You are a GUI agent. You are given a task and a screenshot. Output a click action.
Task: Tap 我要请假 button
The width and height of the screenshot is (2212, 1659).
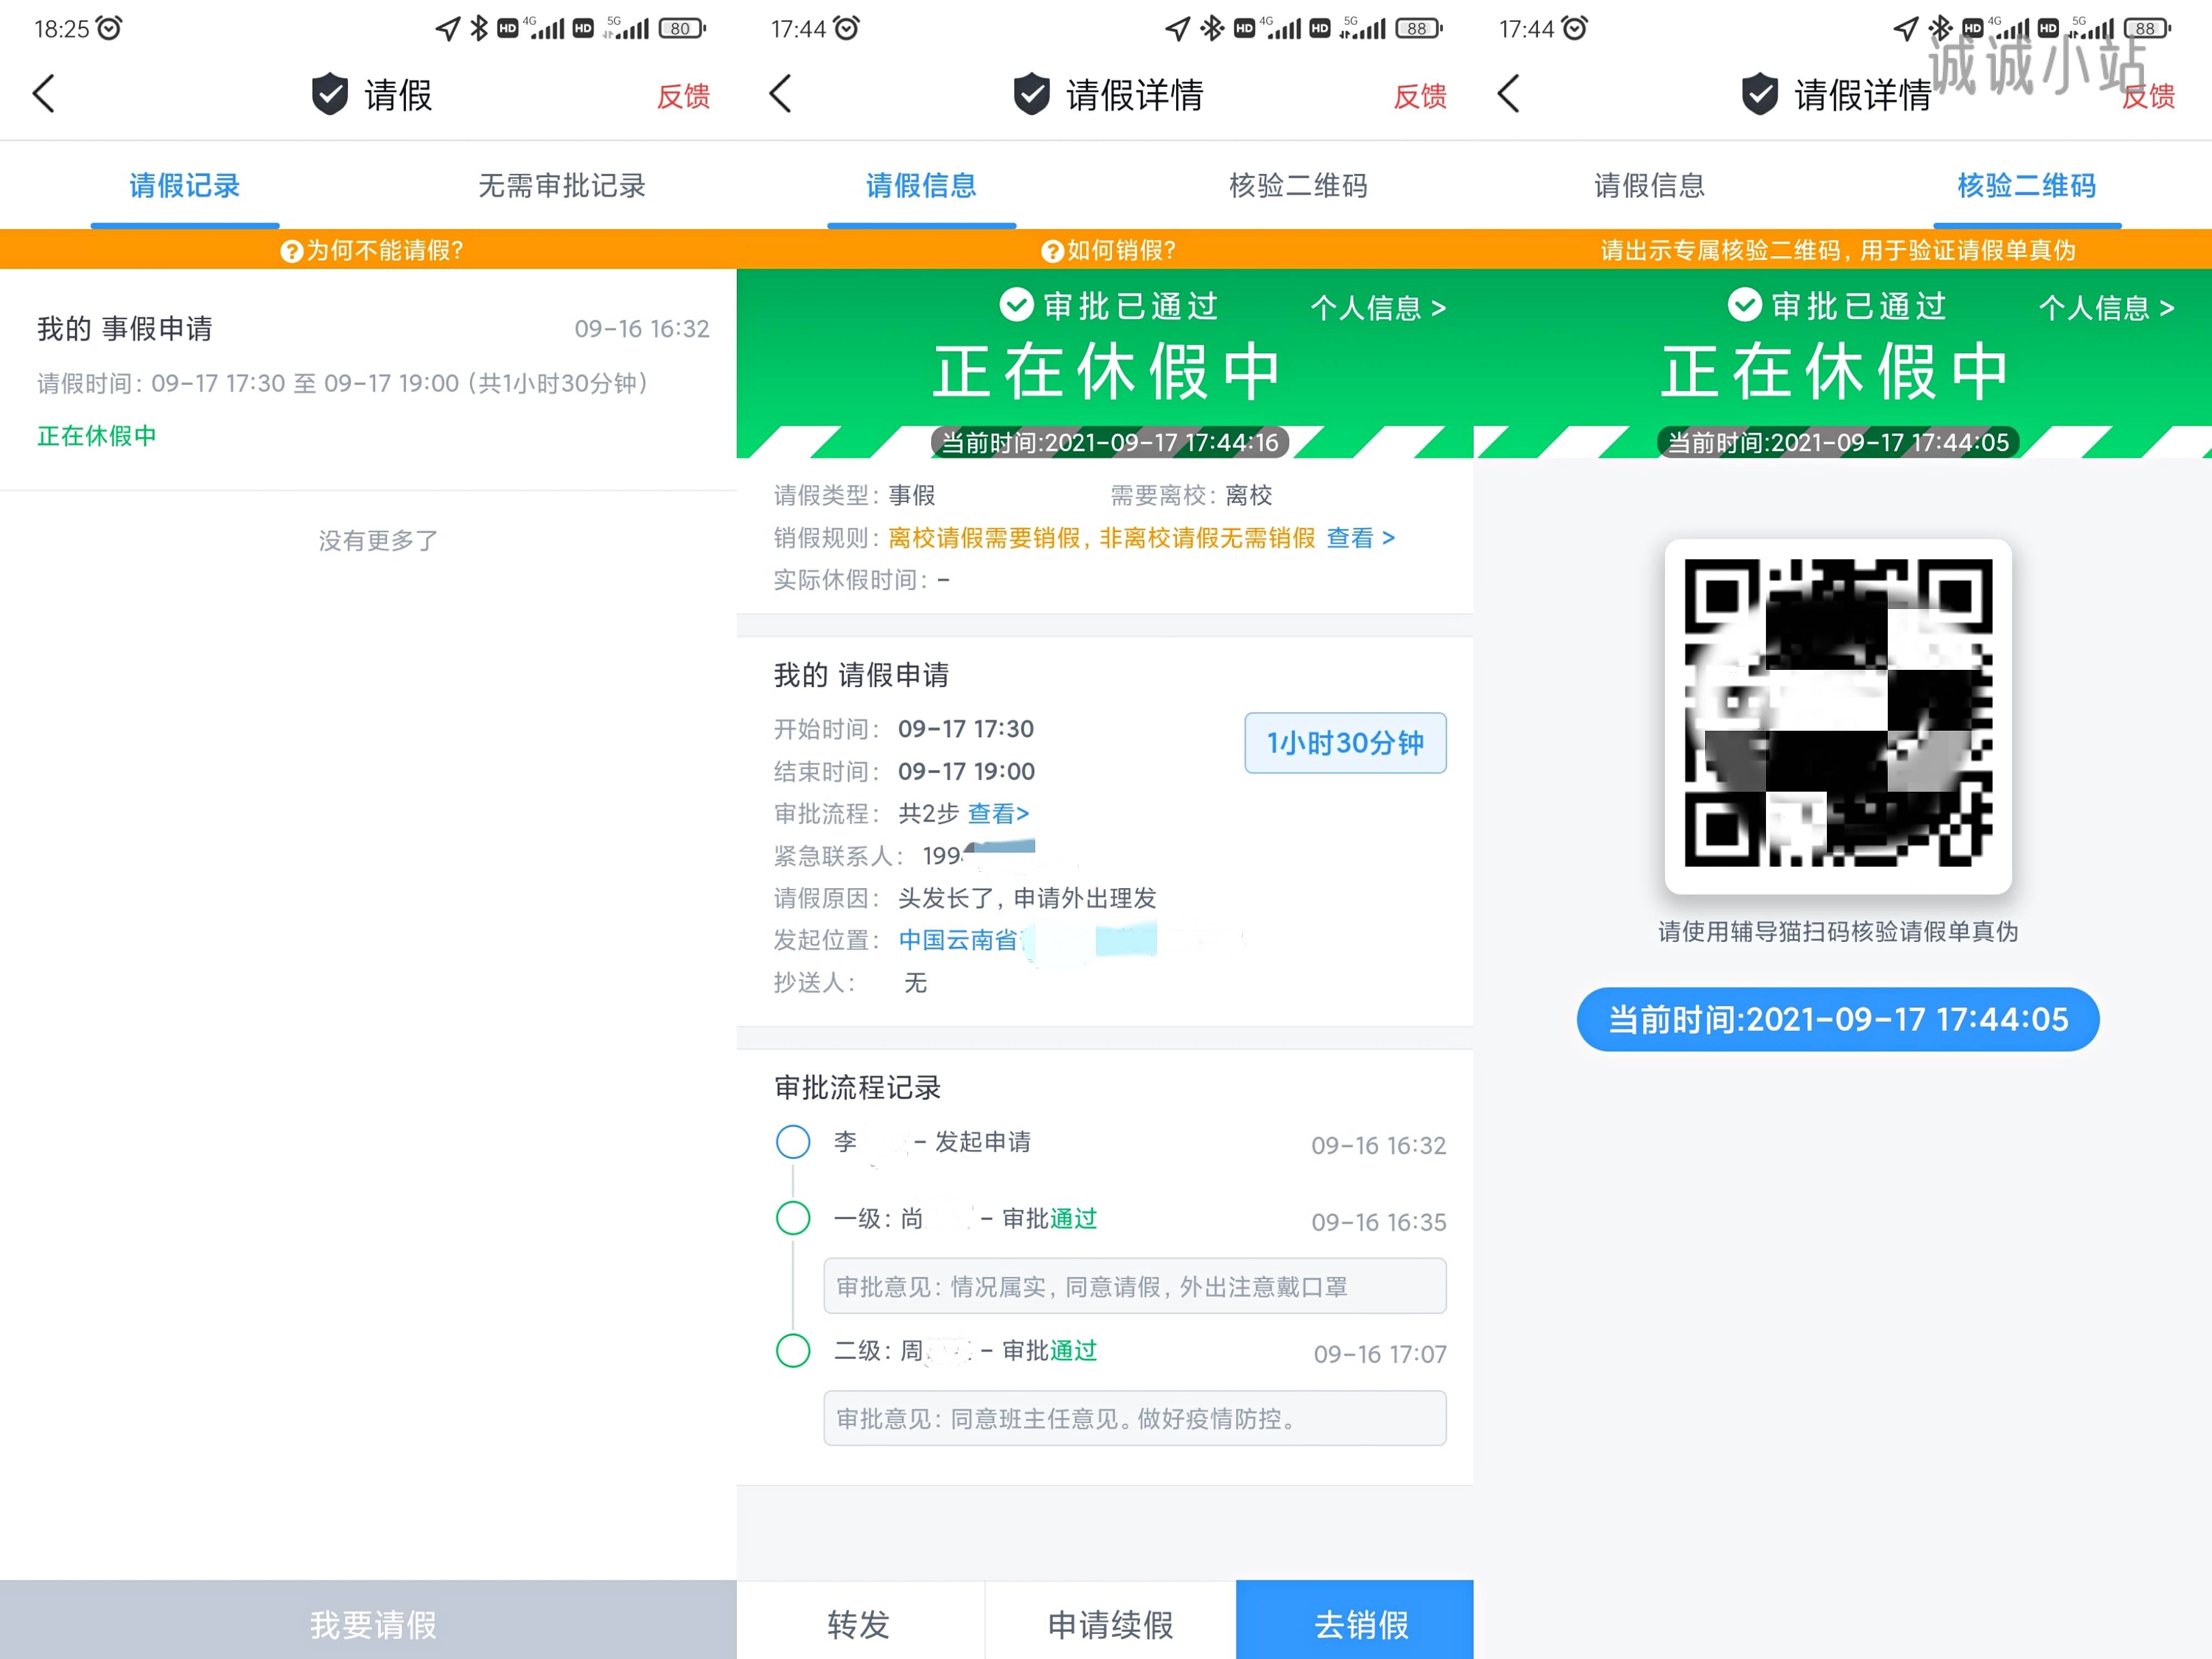coord(368,1620)
